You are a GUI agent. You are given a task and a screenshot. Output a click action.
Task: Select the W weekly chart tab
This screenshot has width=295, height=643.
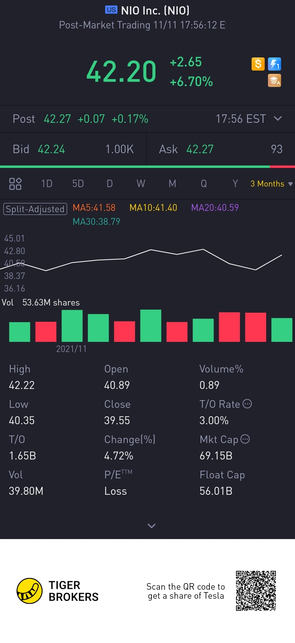click(141, 184)
